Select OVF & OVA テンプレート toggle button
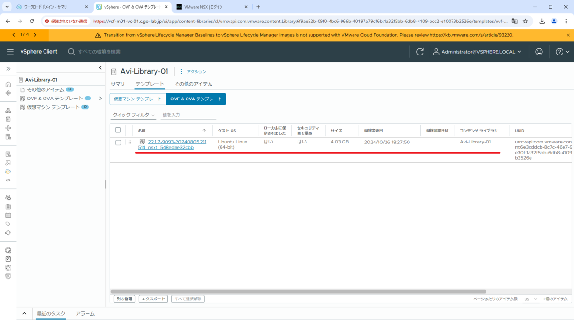574x320 pixels. (196, 99)
